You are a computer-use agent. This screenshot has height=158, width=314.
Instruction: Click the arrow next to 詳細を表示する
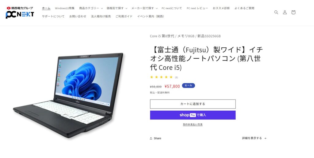pos(265,138)
